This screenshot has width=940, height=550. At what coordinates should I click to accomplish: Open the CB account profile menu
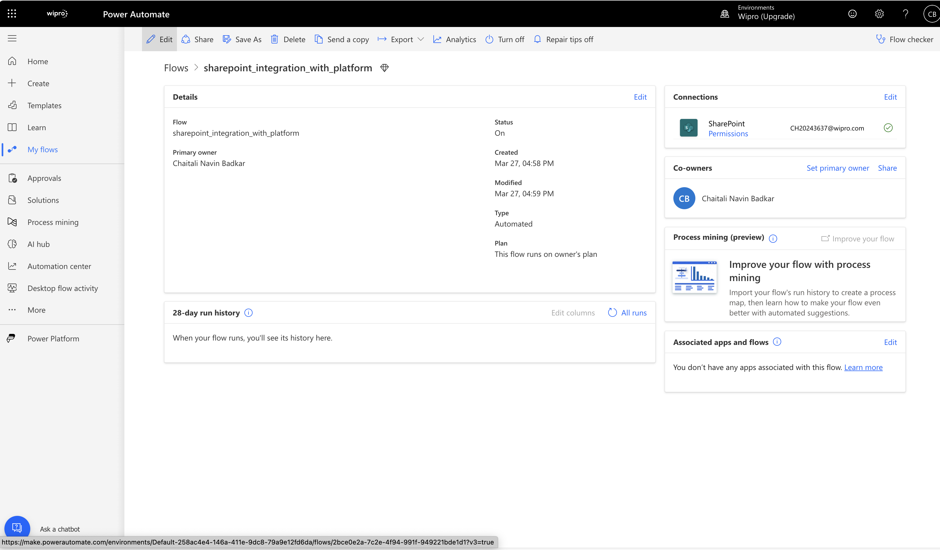click(x=932, y=14)
